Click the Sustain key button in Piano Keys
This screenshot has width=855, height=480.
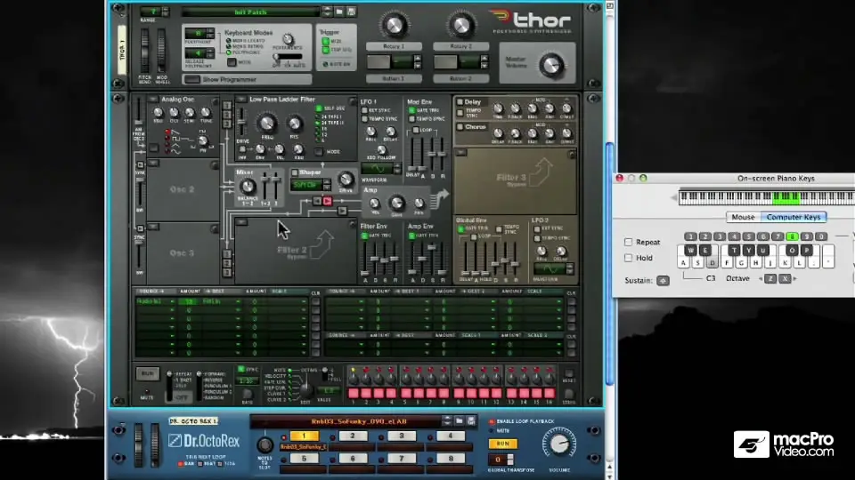pyautogui.click(x=663, y=281)
